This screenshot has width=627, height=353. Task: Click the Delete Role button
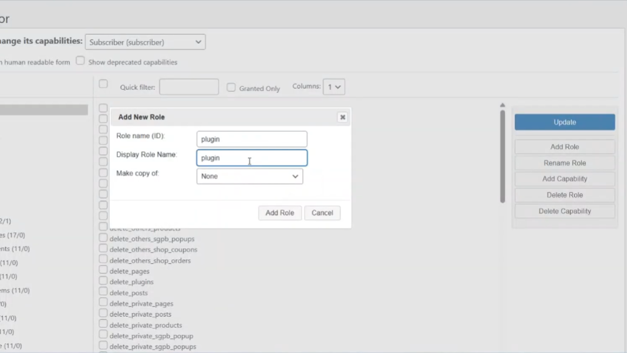coord(564,194)
